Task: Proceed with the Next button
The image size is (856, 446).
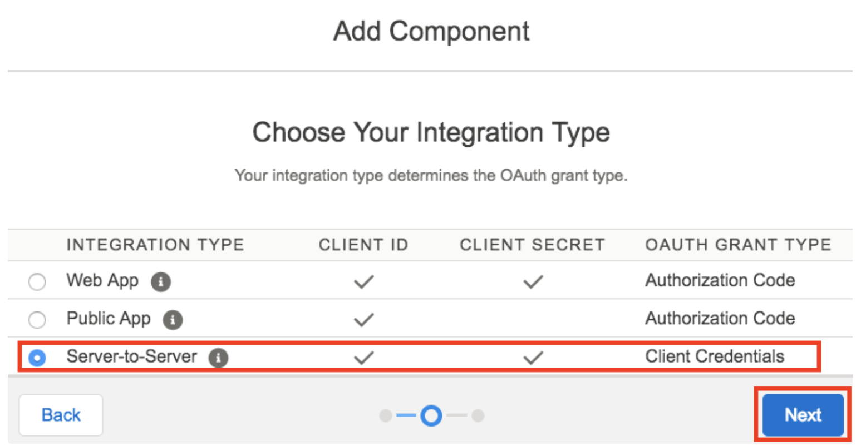Action: click(803, 415)
